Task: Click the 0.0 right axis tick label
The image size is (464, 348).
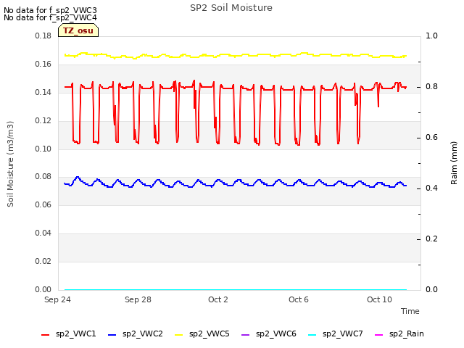Action: click(431, 289)
